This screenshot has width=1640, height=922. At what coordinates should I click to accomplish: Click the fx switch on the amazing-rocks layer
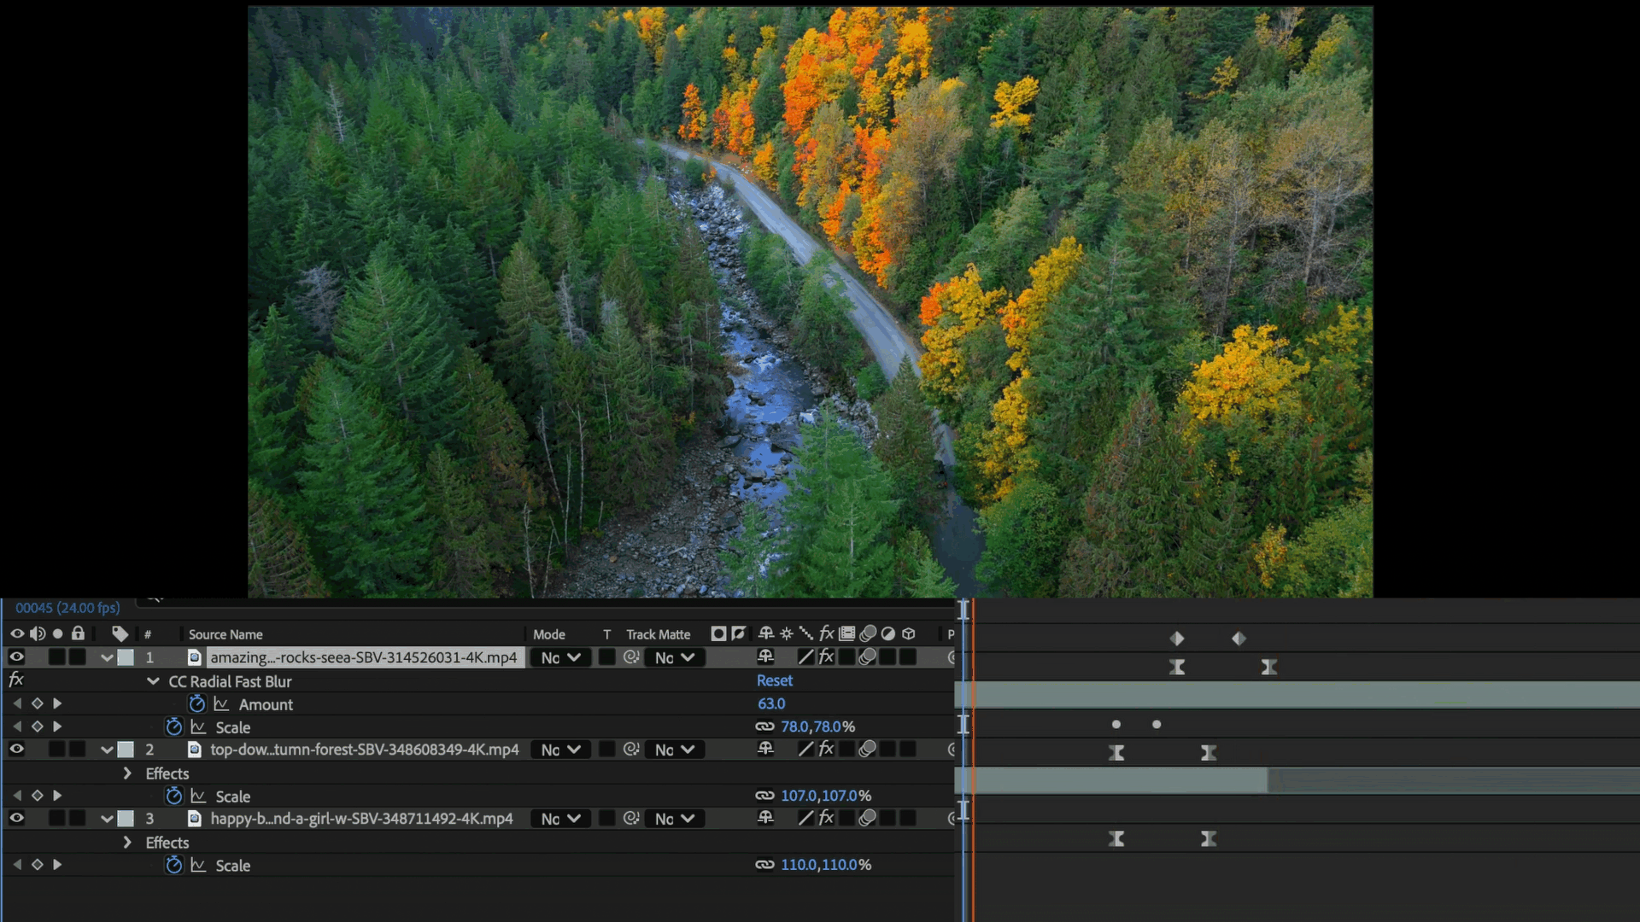[826, 656]
